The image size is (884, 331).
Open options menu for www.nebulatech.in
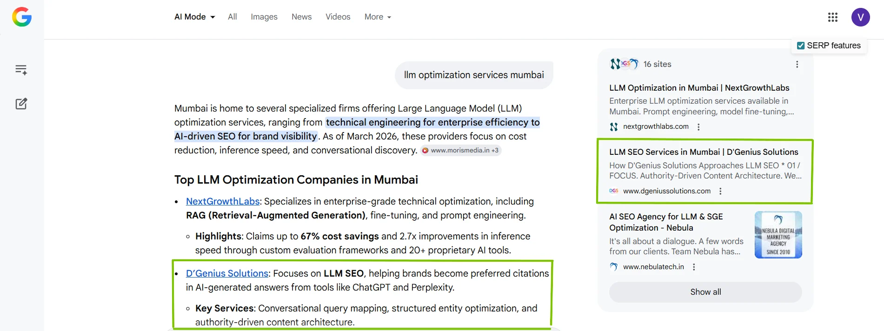(694, 267)
